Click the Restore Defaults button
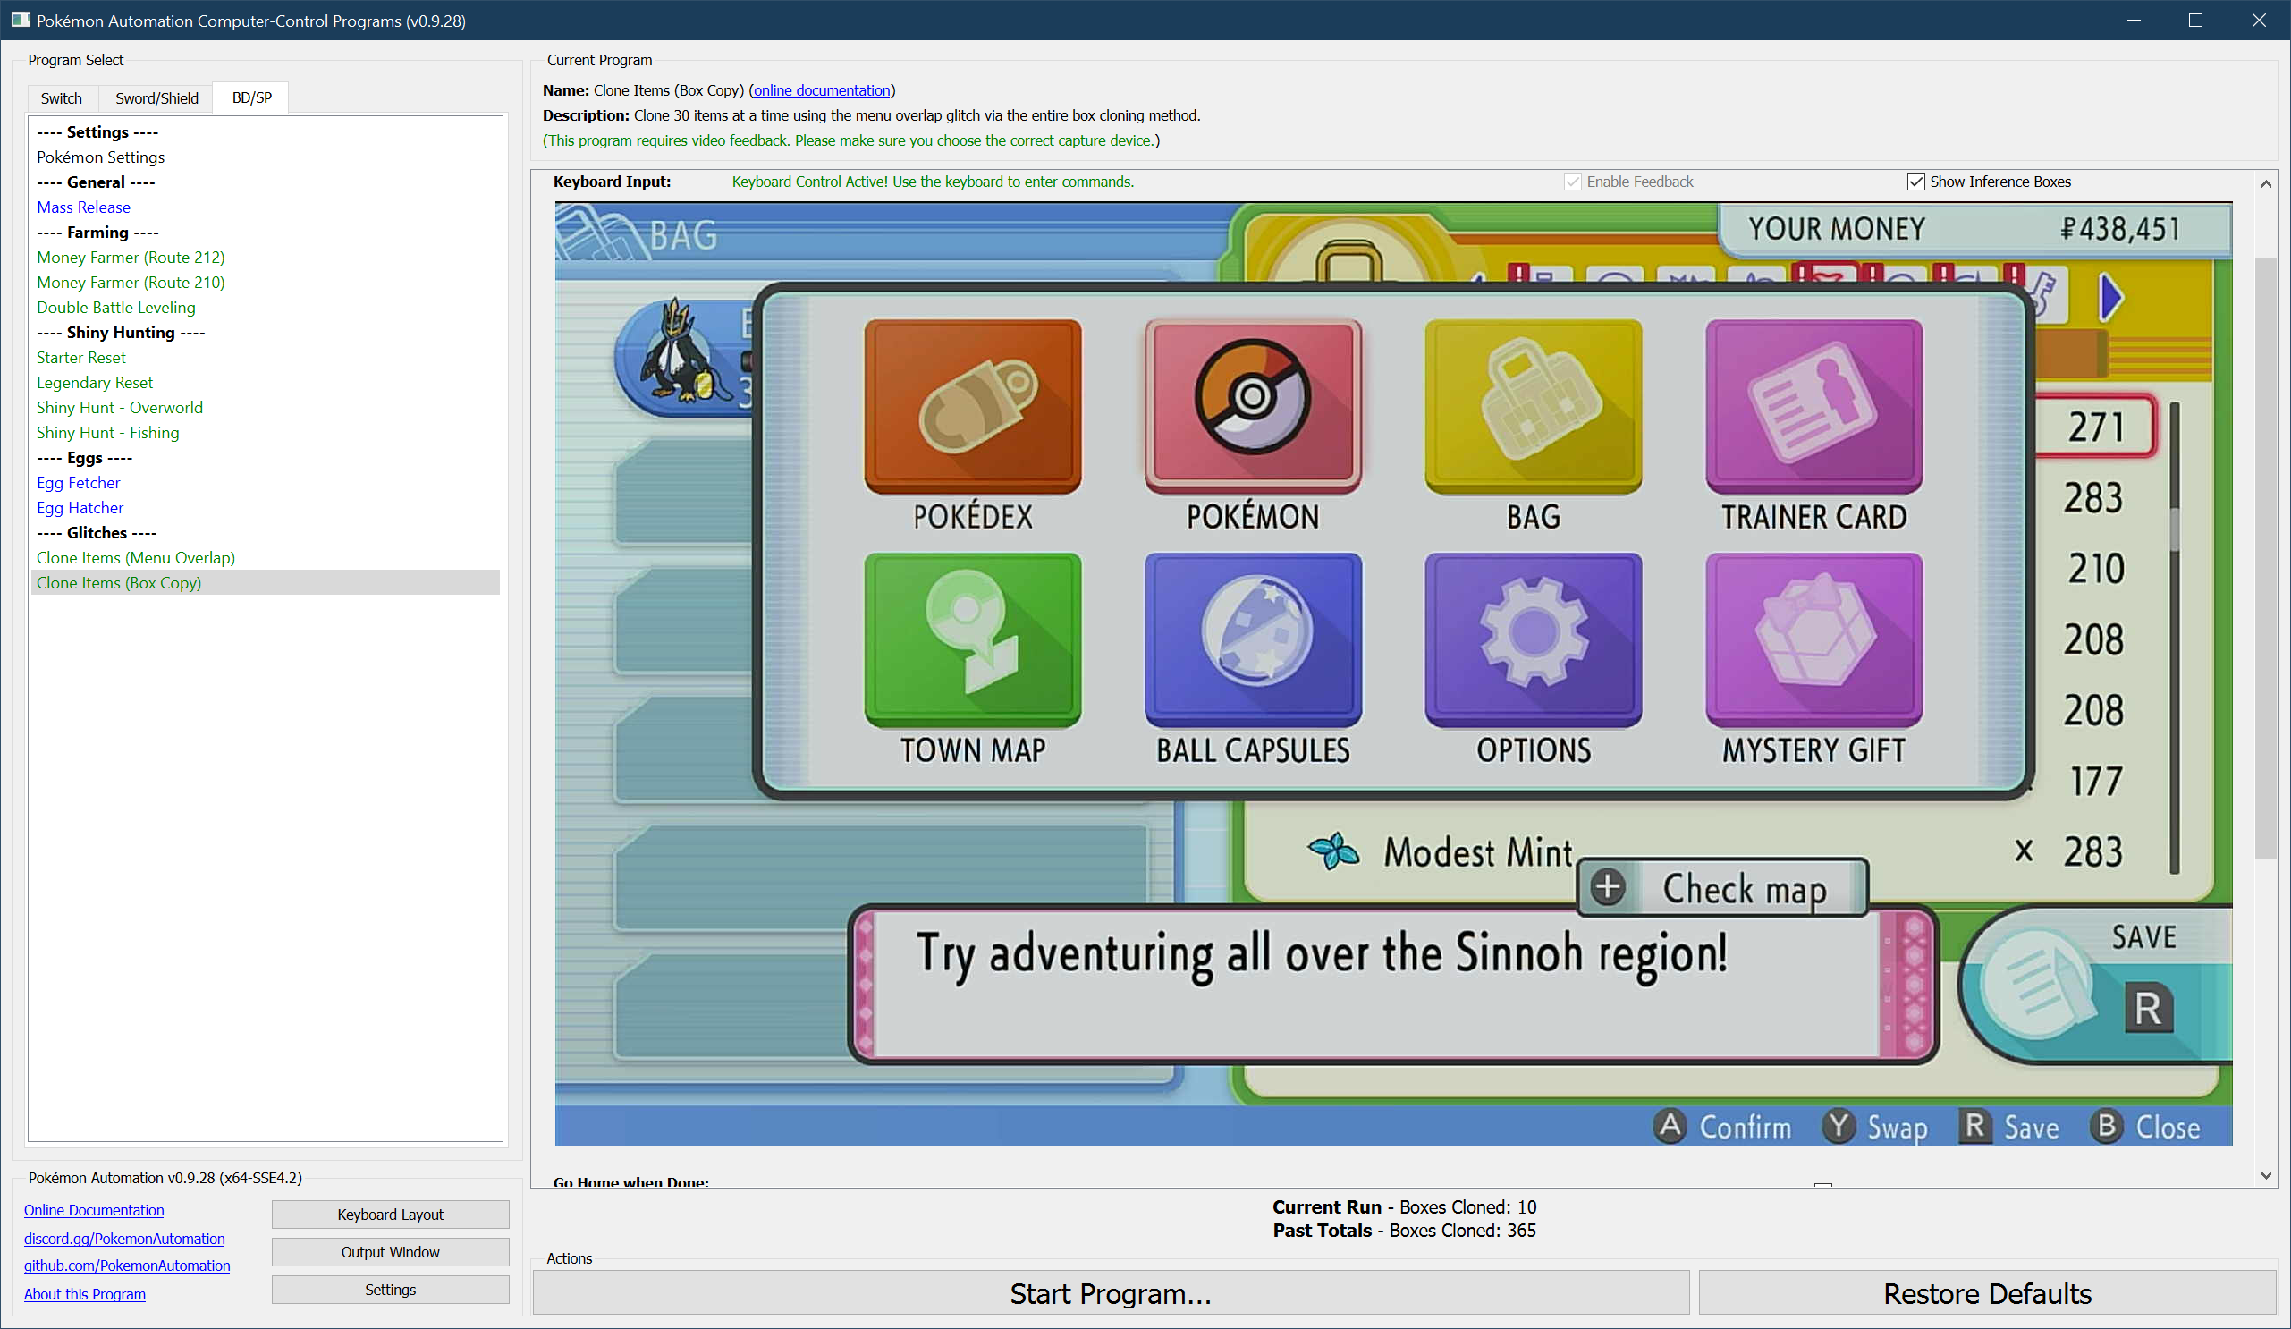Screen dimensions: 2291x1329 (1986, 1292)
